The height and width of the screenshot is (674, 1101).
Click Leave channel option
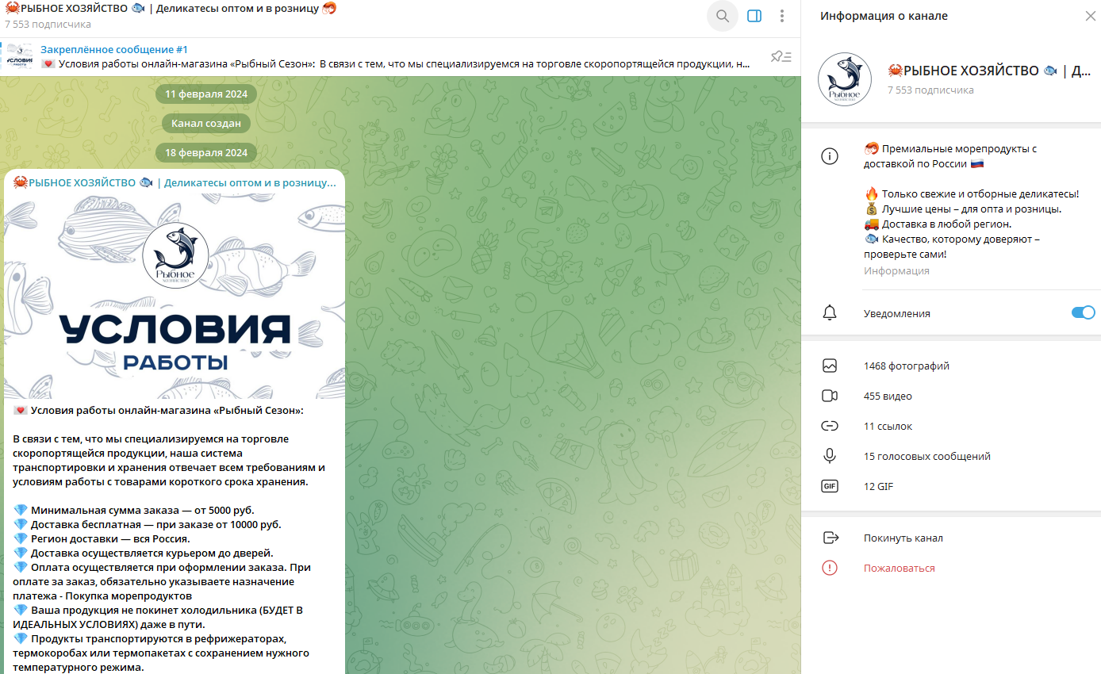pos(903,538)
